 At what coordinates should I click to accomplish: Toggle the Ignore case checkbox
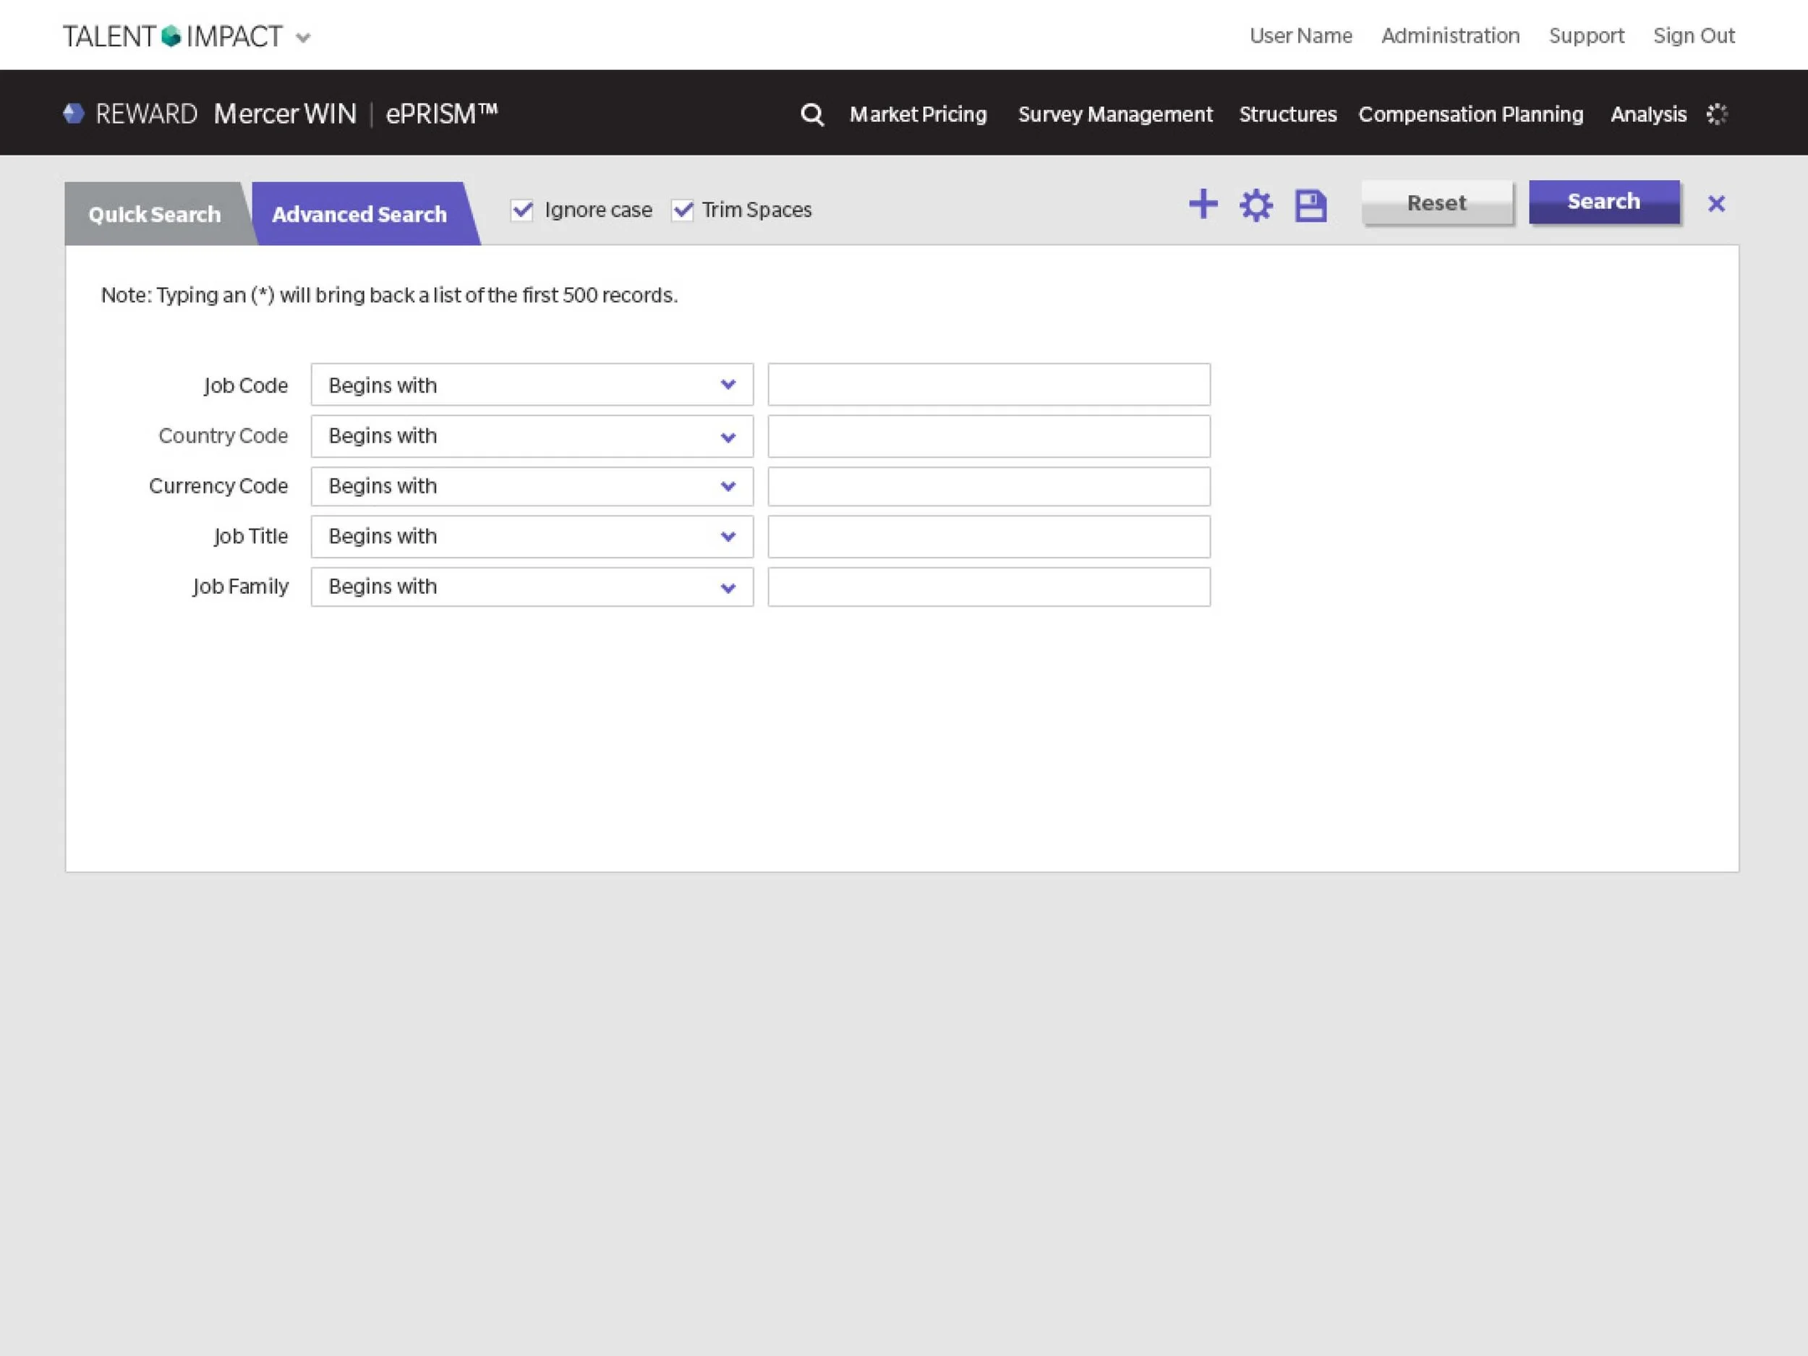pos(521,210)
